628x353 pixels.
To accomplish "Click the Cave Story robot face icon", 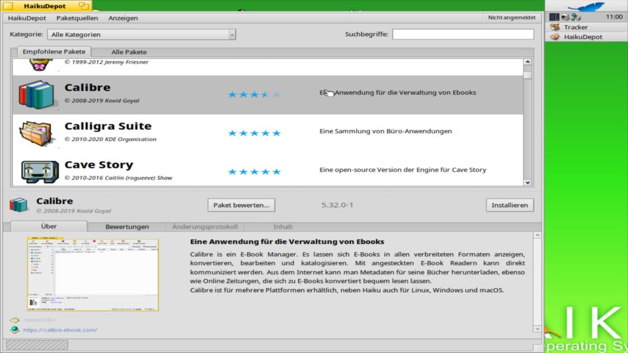I will 40,172.
